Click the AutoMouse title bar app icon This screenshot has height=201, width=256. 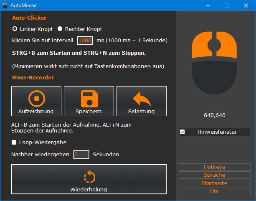[x=5, y=5]
